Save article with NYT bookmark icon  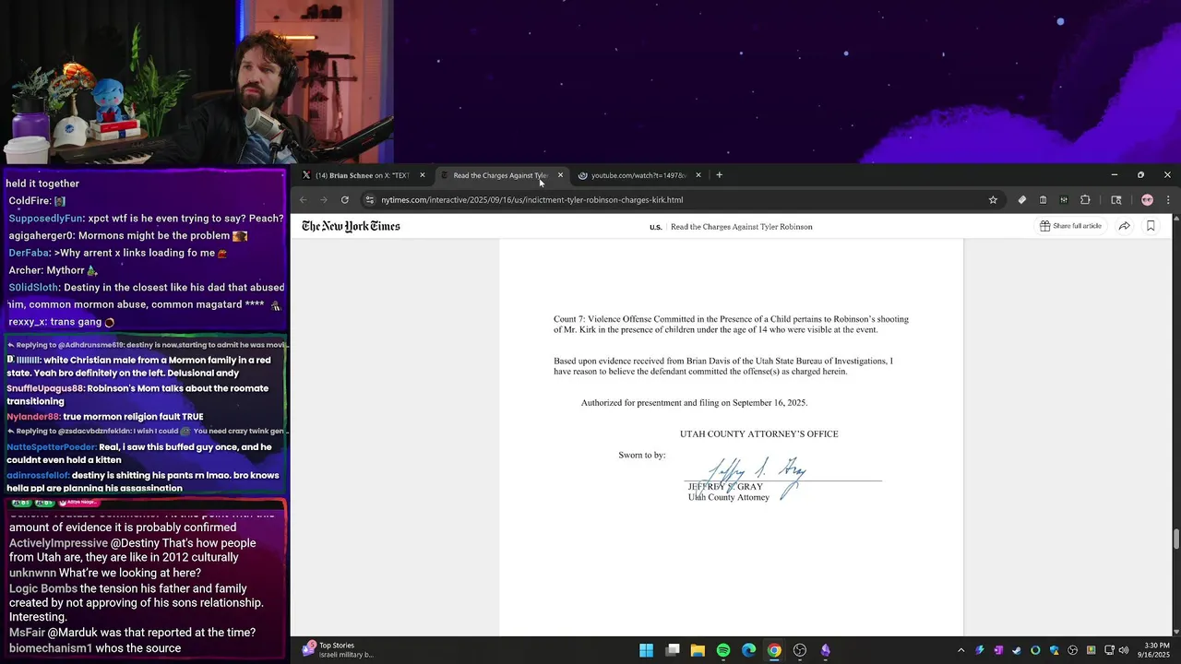click(1151, 226)
